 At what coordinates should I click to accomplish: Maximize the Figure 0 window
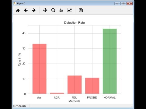point(123,4)
